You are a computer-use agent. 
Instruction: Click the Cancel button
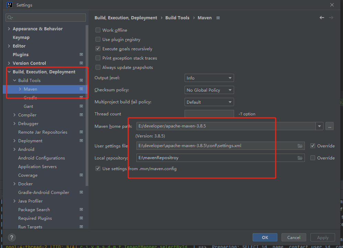coord(294,237)
